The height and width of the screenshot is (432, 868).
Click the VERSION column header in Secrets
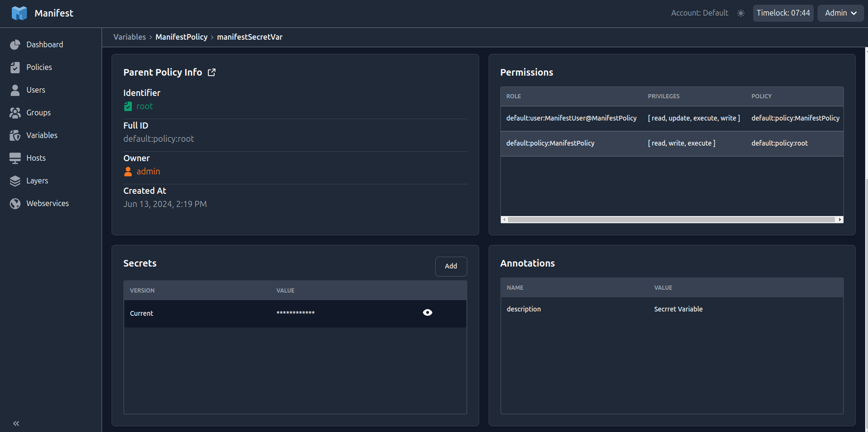142,291
